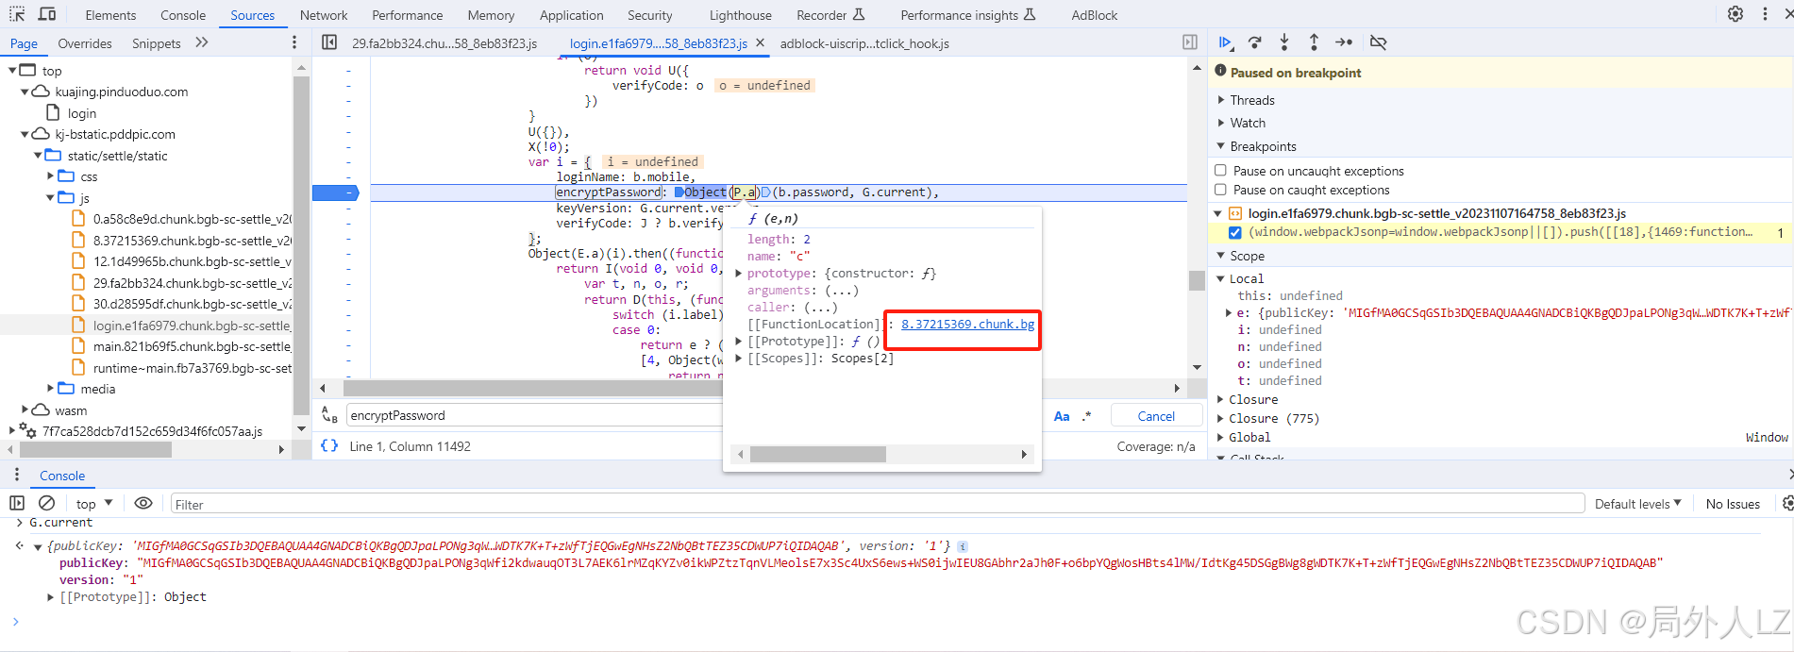Open the navigator pane three-dot menu
This screenshot has width=1794, height=652.
tap(294, 42)
